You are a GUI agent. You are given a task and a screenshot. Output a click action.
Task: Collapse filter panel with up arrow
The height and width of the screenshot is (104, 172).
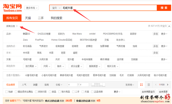(x=169, y=26)
